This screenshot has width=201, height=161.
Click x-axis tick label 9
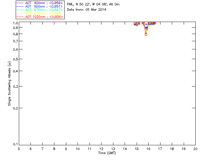pos(66,149)
